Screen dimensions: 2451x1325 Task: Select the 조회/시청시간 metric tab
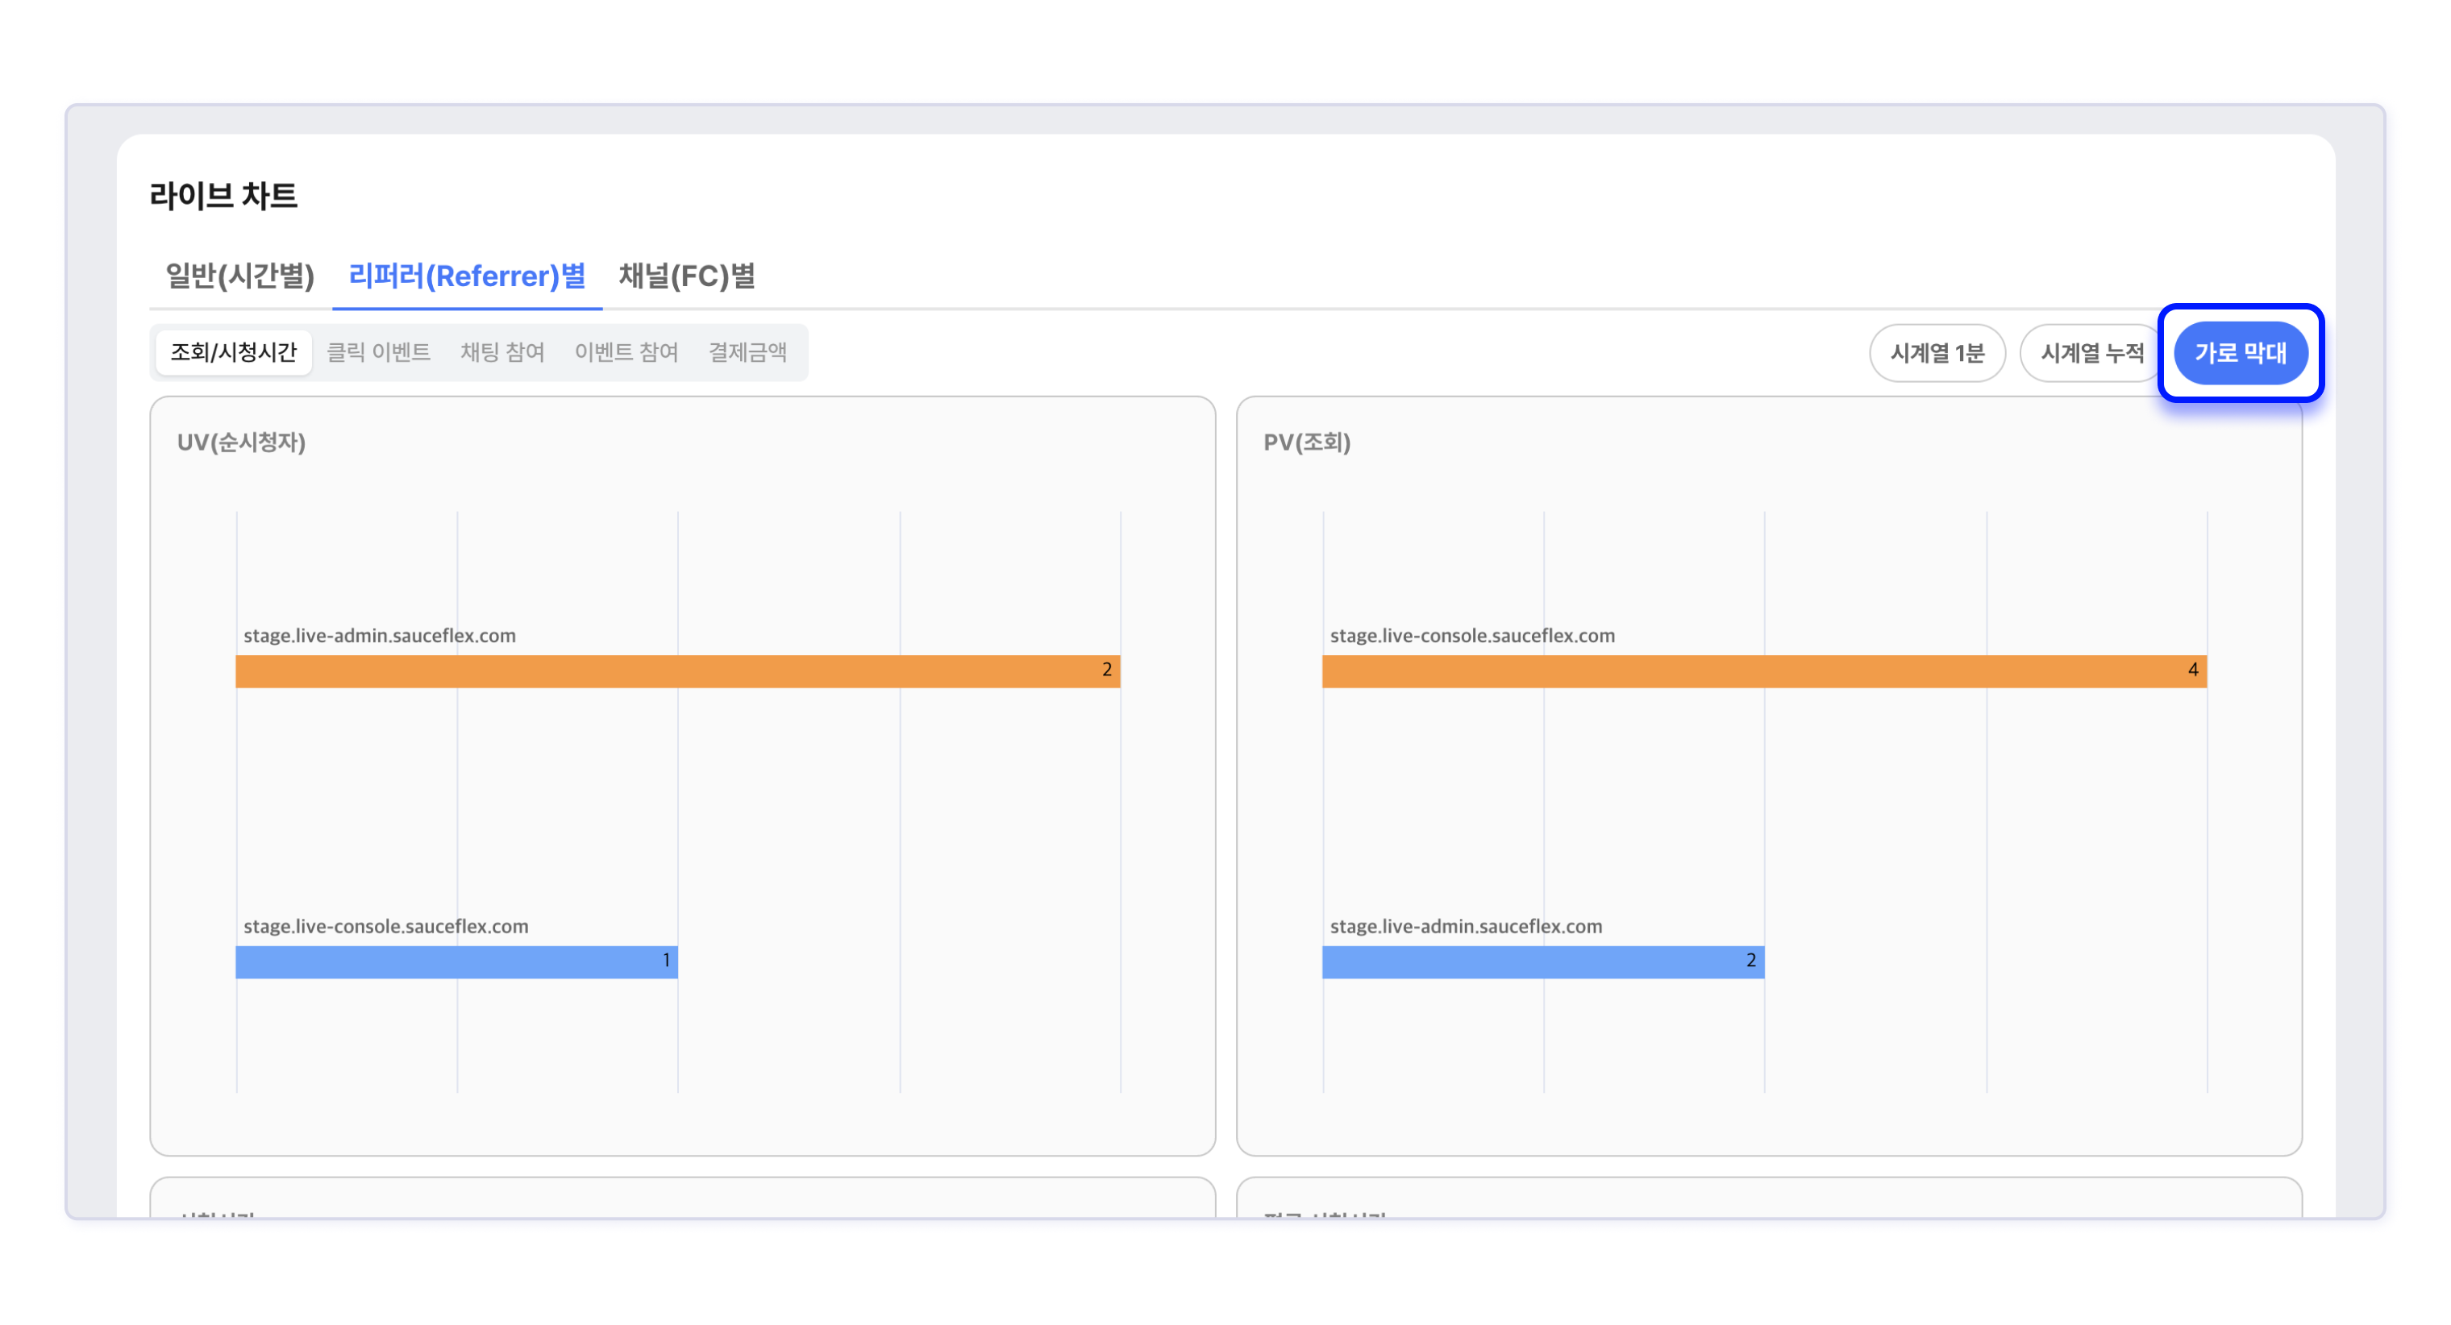pyautogui.click(x=233, y=353)
